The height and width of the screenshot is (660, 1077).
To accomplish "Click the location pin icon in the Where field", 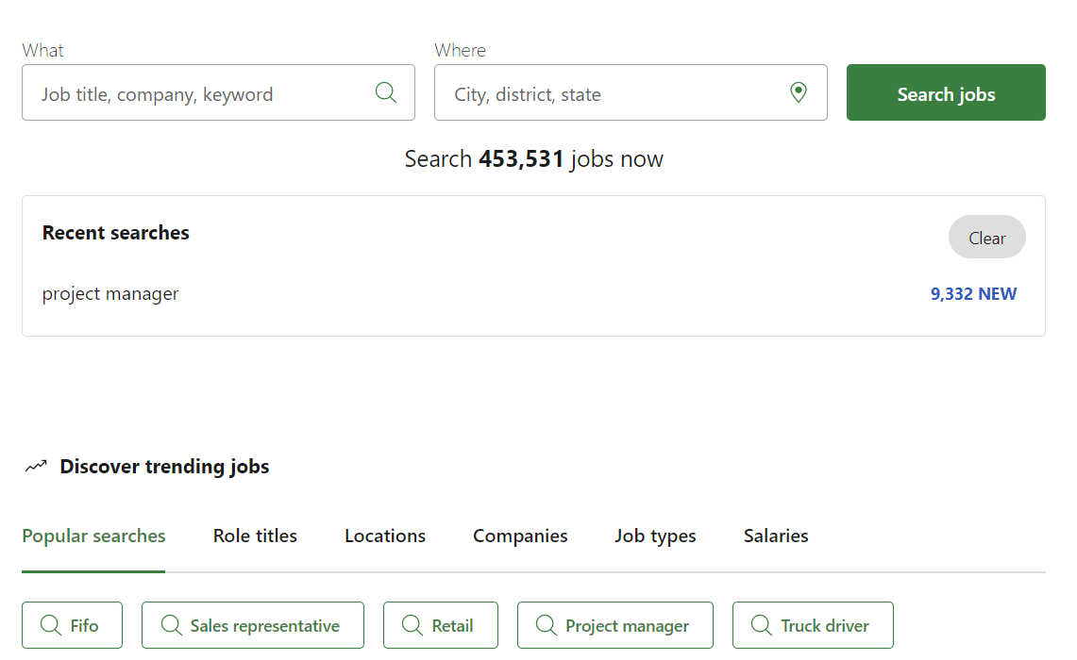I will point(799,92).
